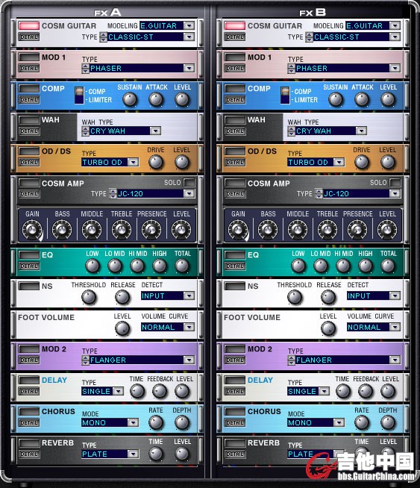Enable DELAY effect in FX B

pos(235,380)
